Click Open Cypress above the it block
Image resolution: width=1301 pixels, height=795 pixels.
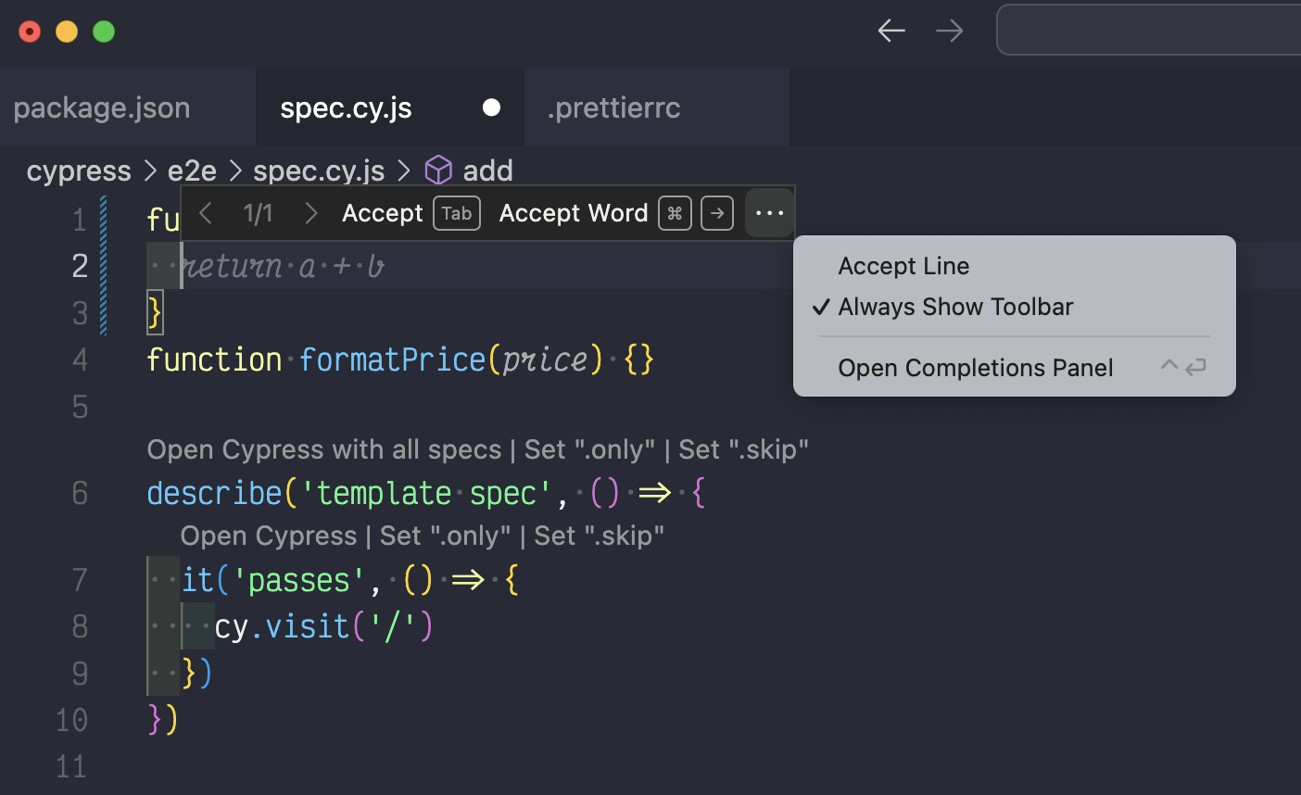[x=269, y=536]
